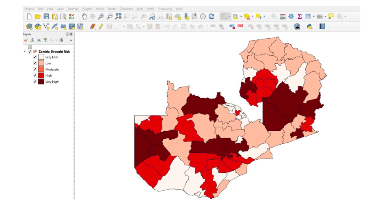Uncheck the Zambia_Drought Risk layer checkbox
The width and height of the screenshot is (367, 204).
click(30, 52)
